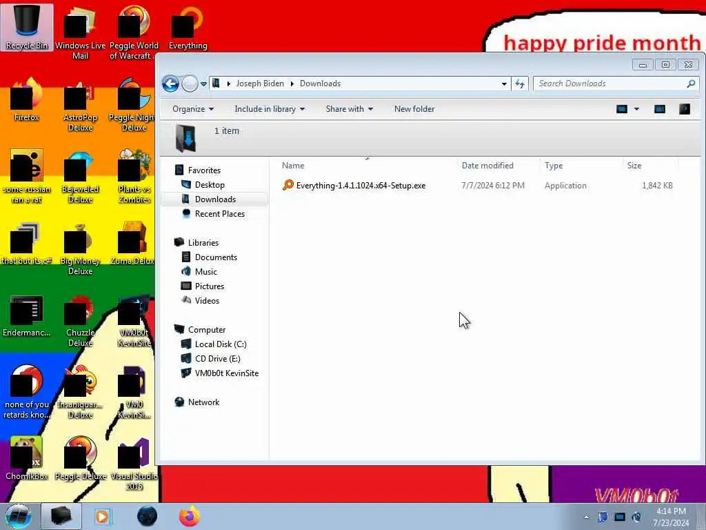Image resolution: width=706 pixels, height=530 pixels.
Task: Select Bejeweled Deluxe desktop icon
Action: click(80, 177)
